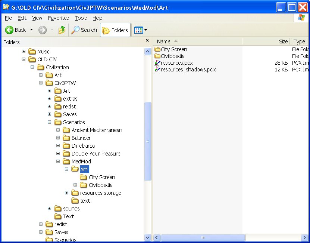310x243 pixels.
Task: Open the Search pane from the toolbar
Action: [x=84, y=30]
